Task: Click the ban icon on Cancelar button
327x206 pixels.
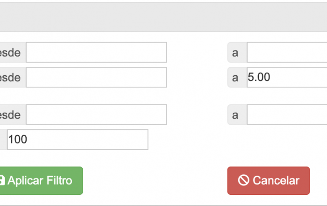Action: (x=243, y=180)
